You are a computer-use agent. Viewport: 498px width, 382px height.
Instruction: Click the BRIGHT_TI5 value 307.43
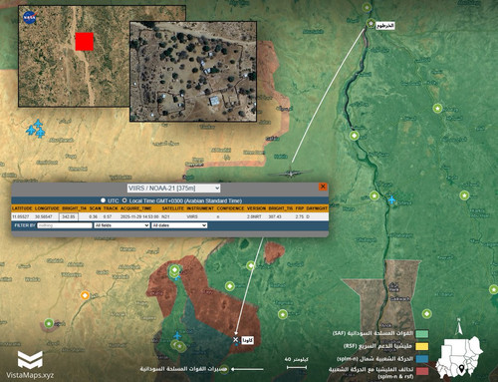click(x=275, y=216)
